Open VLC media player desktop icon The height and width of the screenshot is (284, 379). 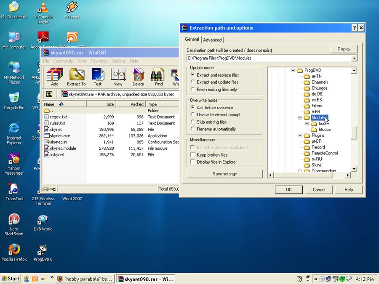tap(43, 12)
